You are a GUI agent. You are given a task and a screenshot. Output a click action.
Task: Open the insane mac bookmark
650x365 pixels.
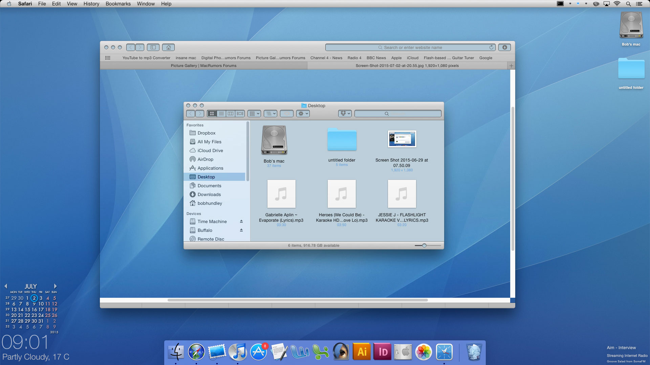coord(186,58)
